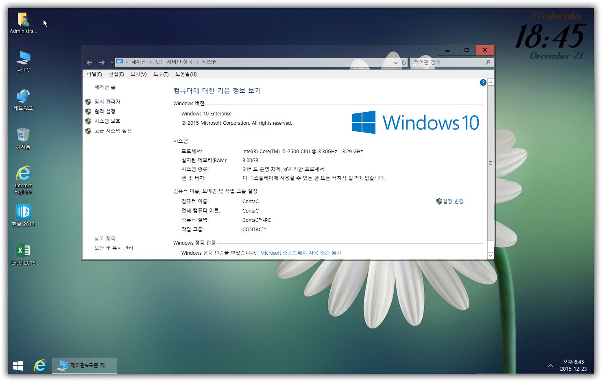
Task: Select 시스템 breadcrumb in address bar
Action: point(209,62)
